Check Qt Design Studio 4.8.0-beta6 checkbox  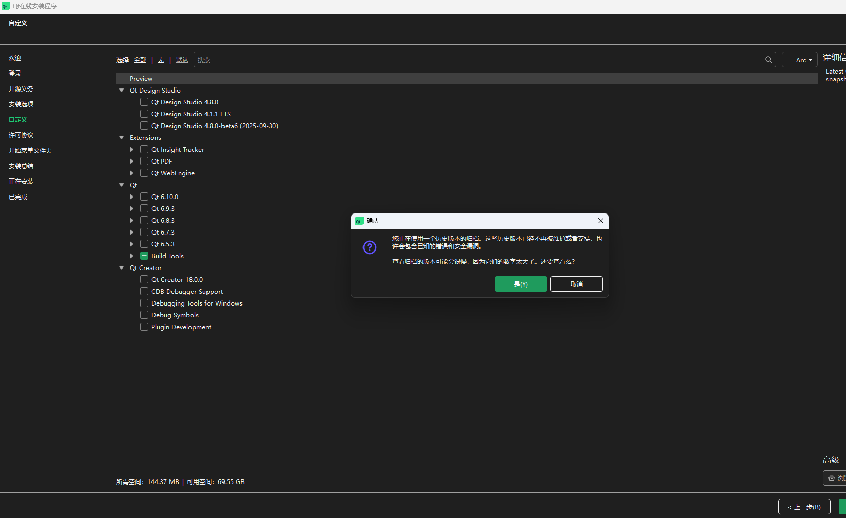144,126
